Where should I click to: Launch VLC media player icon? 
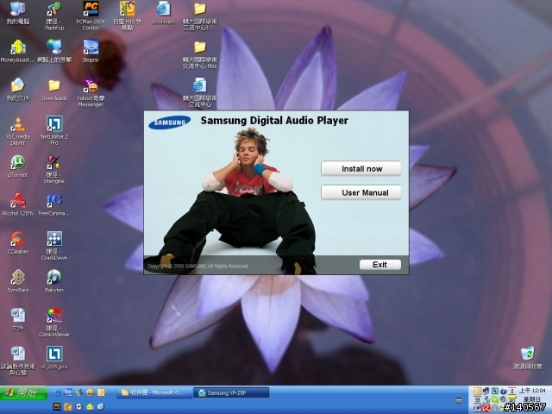point(17,131)
